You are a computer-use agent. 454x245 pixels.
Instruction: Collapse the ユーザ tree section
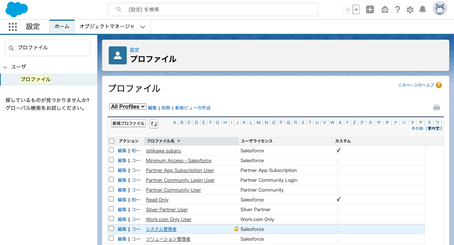coord(5,67)
